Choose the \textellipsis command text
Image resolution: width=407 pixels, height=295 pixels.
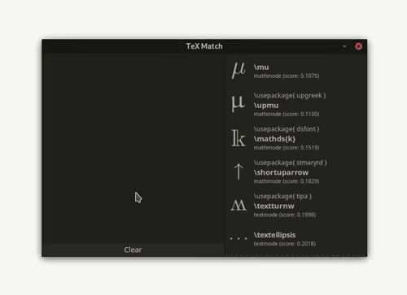274,235
